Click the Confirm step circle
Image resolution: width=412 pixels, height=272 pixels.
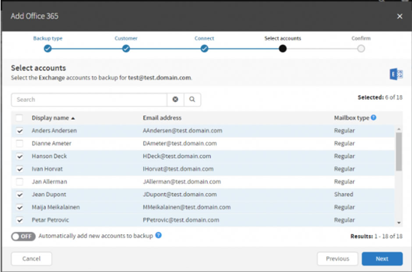(361, 49)
